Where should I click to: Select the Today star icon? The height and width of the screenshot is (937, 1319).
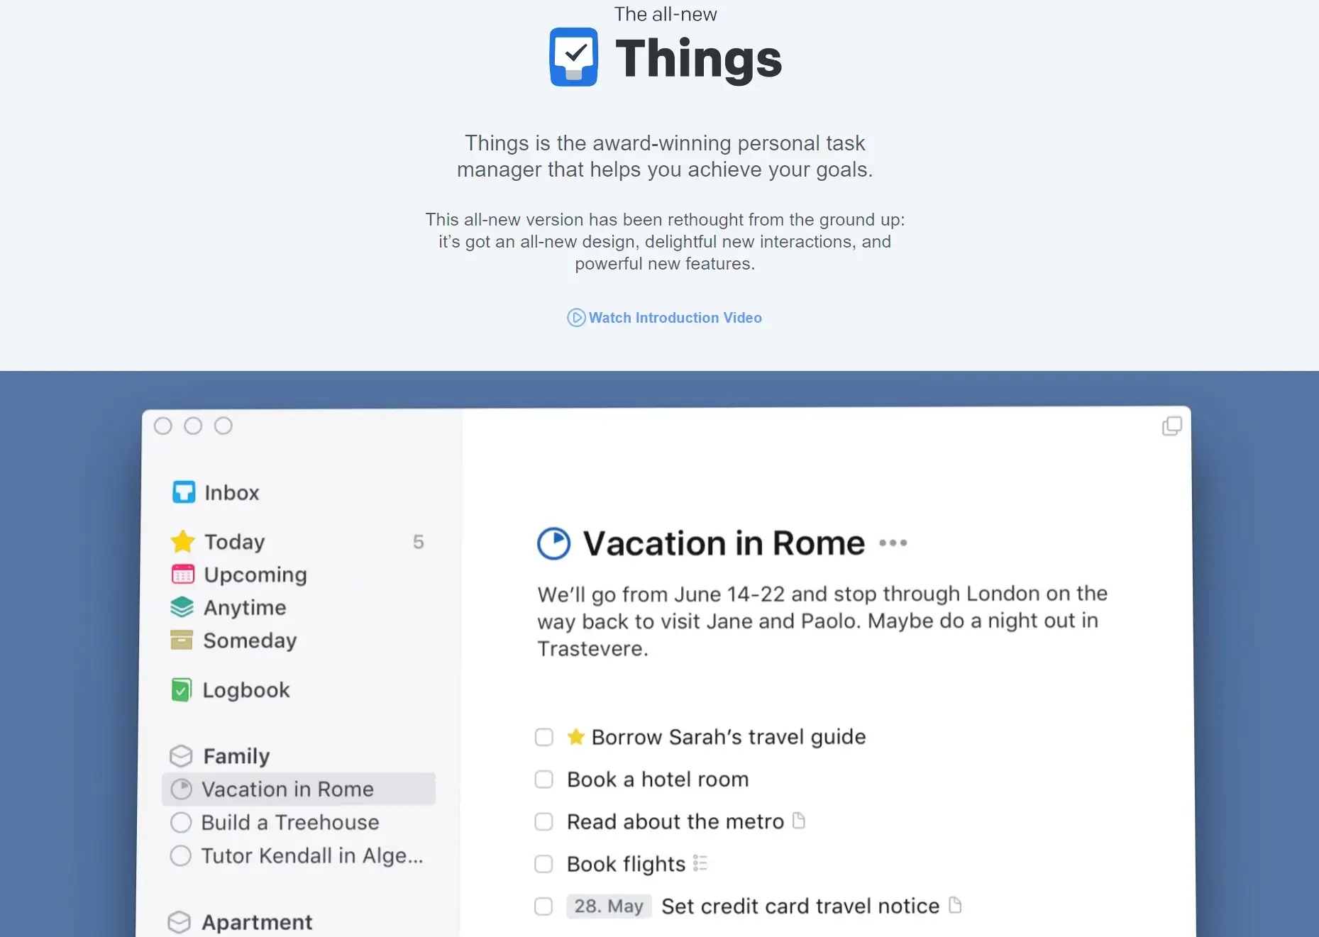(x=183, y=541)
